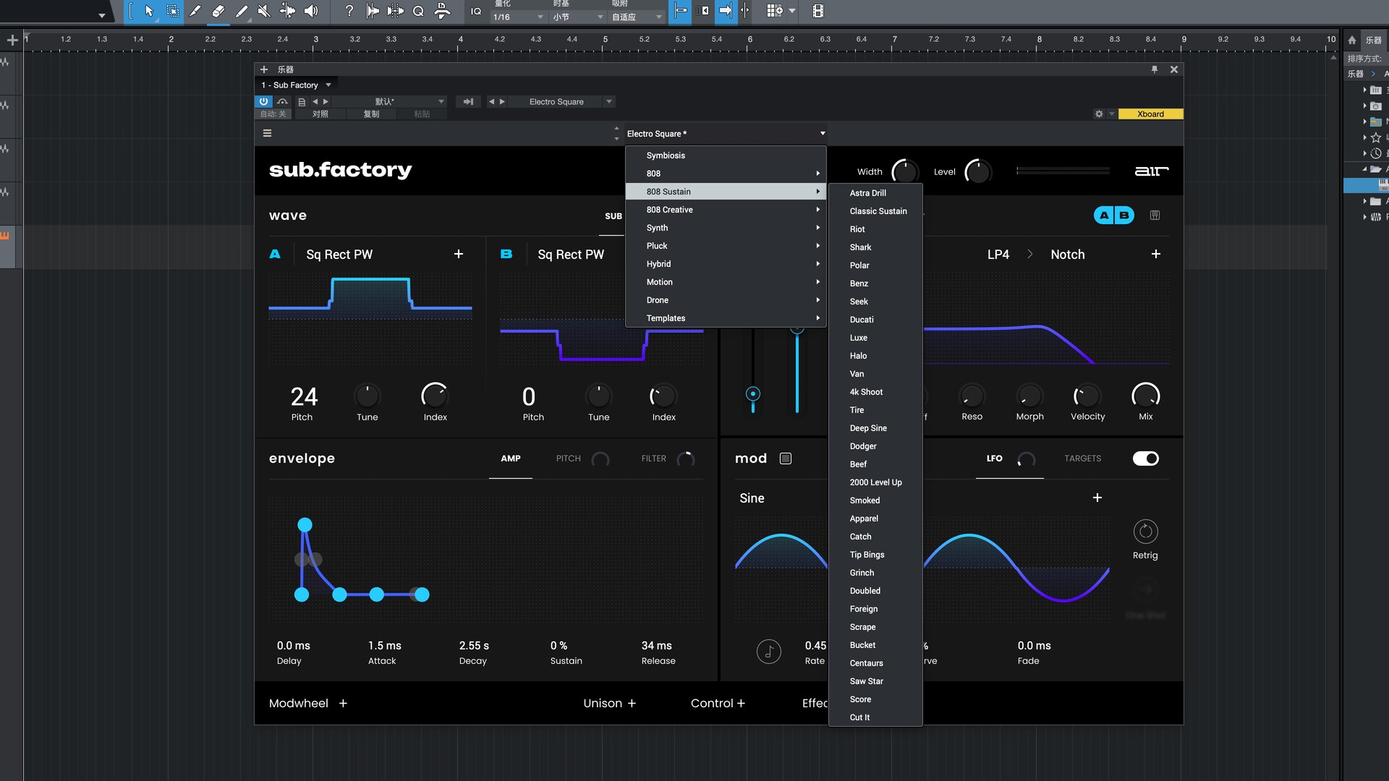This screenshot has width=1389, height=781.
Task: Click the yellow Xboard button
Action: (1150, 114)
